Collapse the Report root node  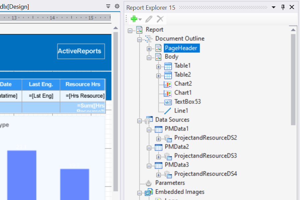tap(130, 31)
